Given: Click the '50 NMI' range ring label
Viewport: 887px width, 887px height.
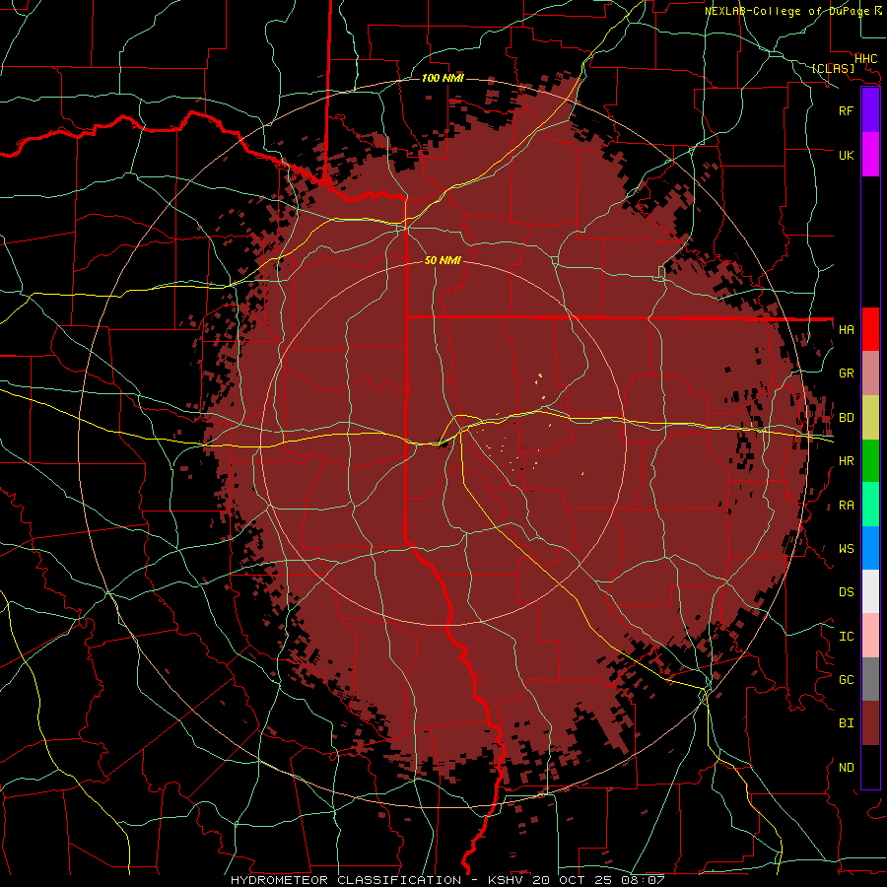Looking at the screenshot, I should point(443,260).
